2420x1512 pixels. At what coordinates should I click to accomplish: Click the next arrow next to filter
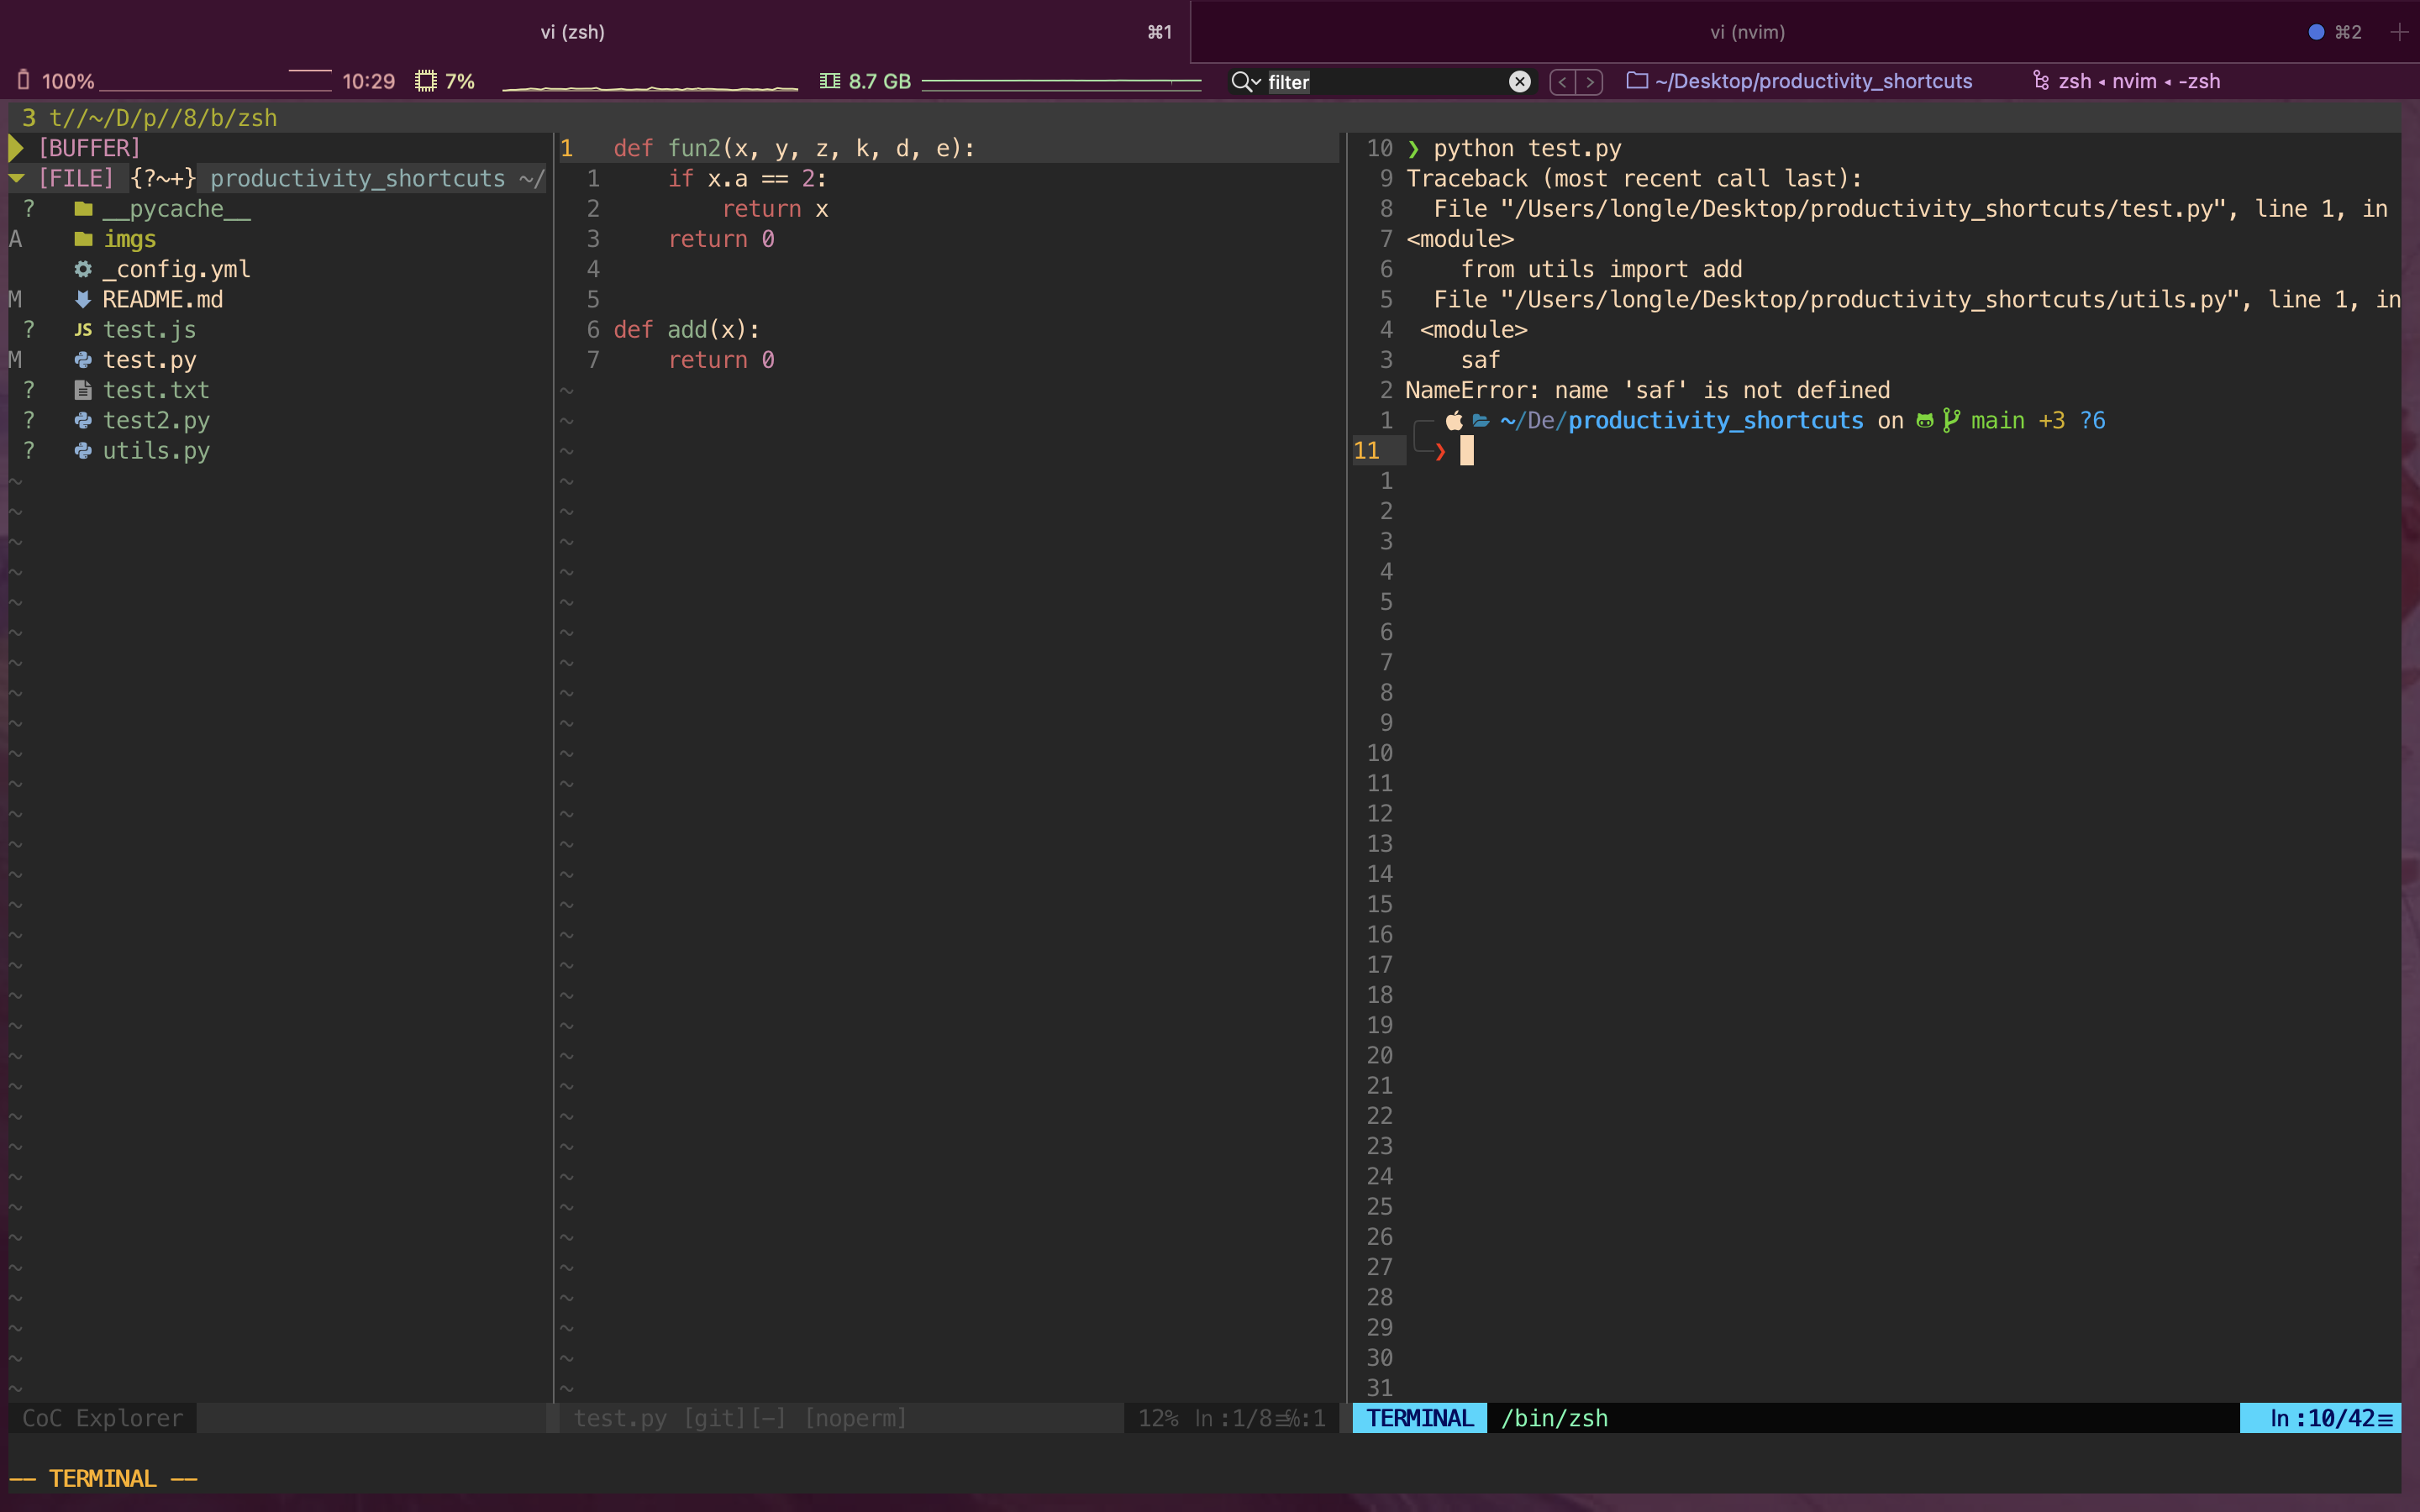[x=1590, y=82]
